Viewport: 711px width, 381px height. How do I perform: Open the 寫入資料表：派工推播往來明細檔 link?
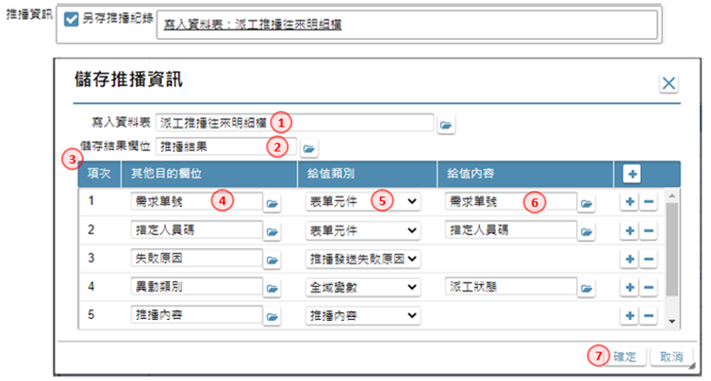[x=252, y=25]
